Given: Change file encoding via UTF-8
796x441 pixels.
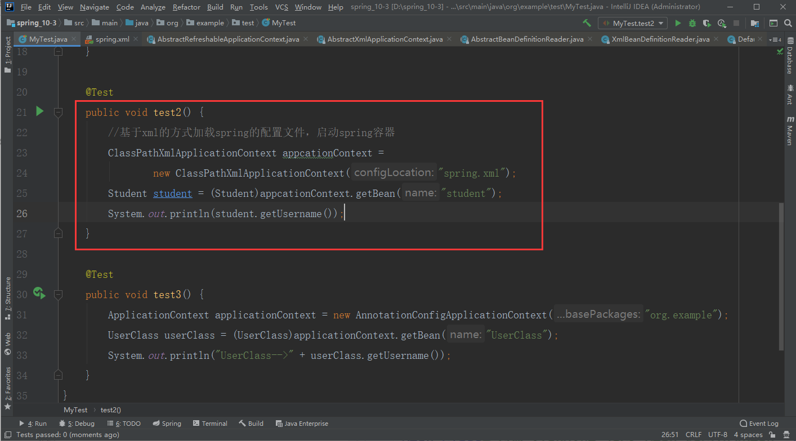Looking at the screenshot, I should tap(718, 435).
